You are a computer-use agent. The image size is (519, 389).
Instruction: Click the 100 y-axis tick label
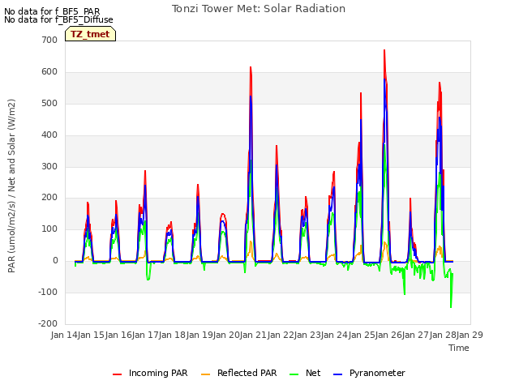click(x=49, y=229)
